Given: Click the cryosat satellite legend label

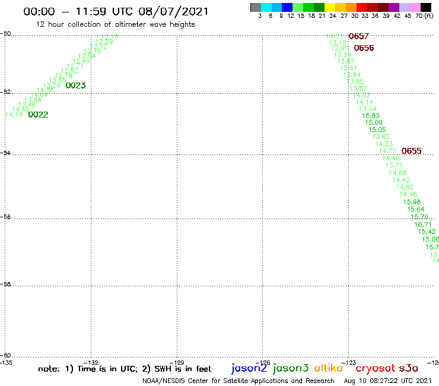Looking at the screenshot, I should [x=375, y=368].
